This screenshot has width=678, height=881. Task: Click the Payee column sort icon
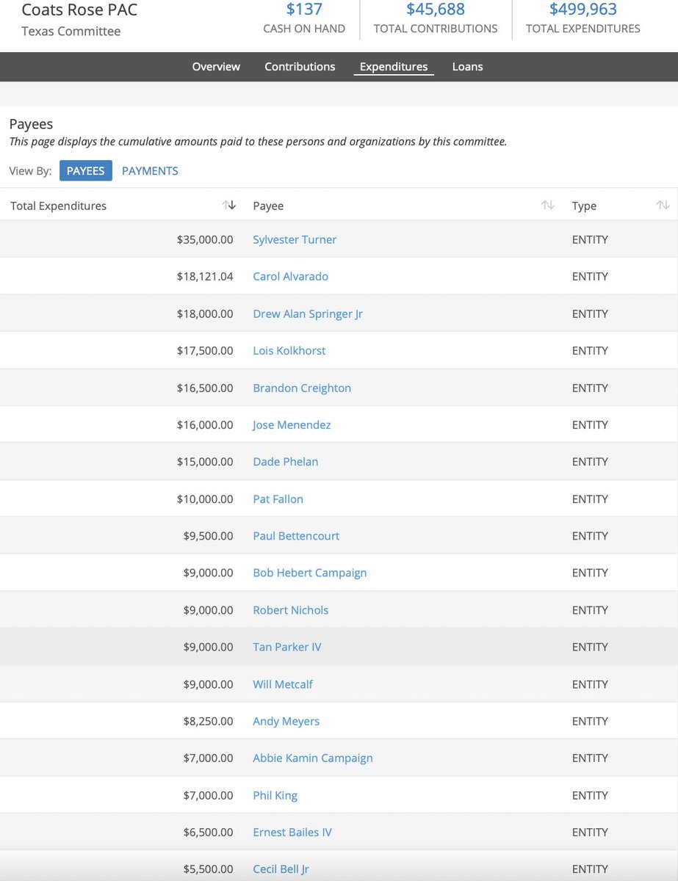547,206
